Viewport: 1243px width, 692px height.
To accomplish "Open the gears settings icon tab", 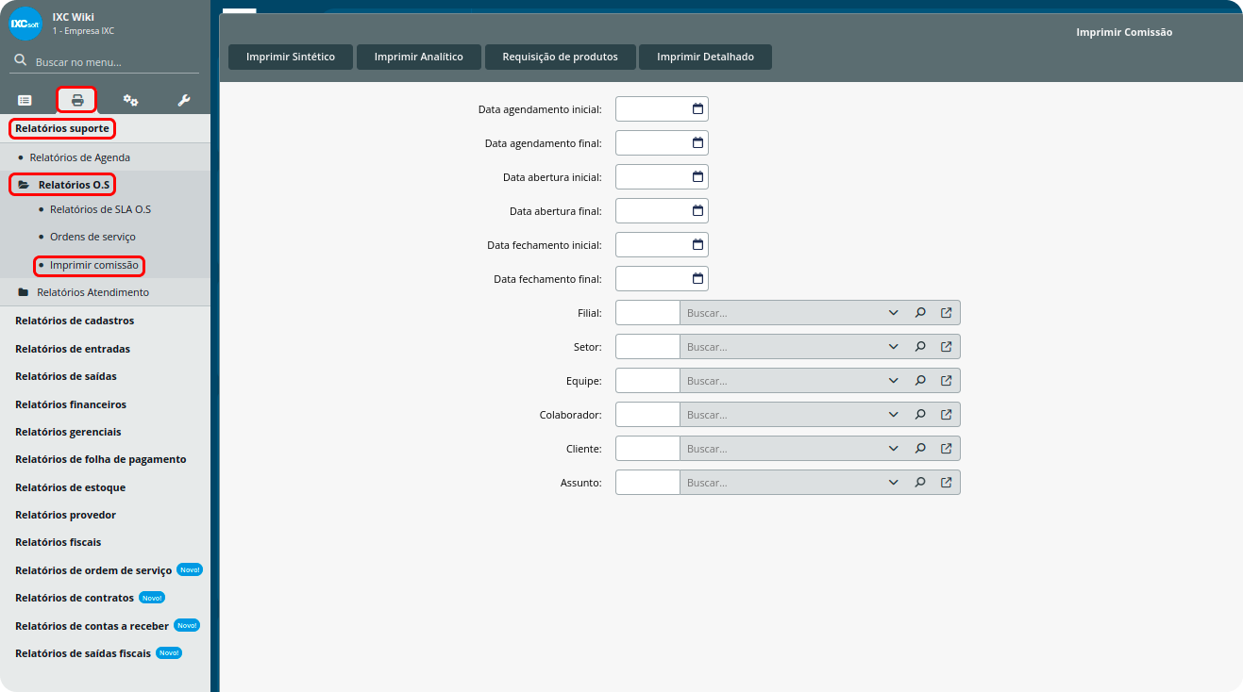I will tap(131, 100).
